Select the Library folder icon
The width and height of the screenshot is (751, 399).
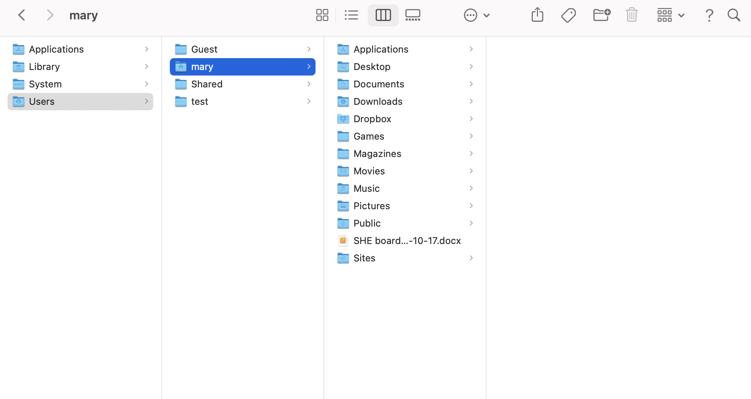[x=19, y=67]
